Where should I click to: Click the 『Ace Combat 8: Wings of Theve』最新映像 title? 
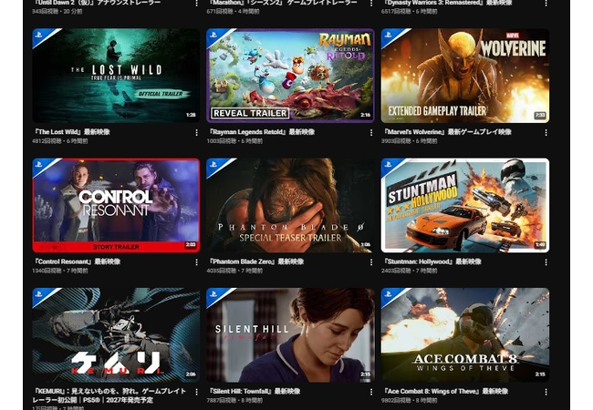coord(445,391)
